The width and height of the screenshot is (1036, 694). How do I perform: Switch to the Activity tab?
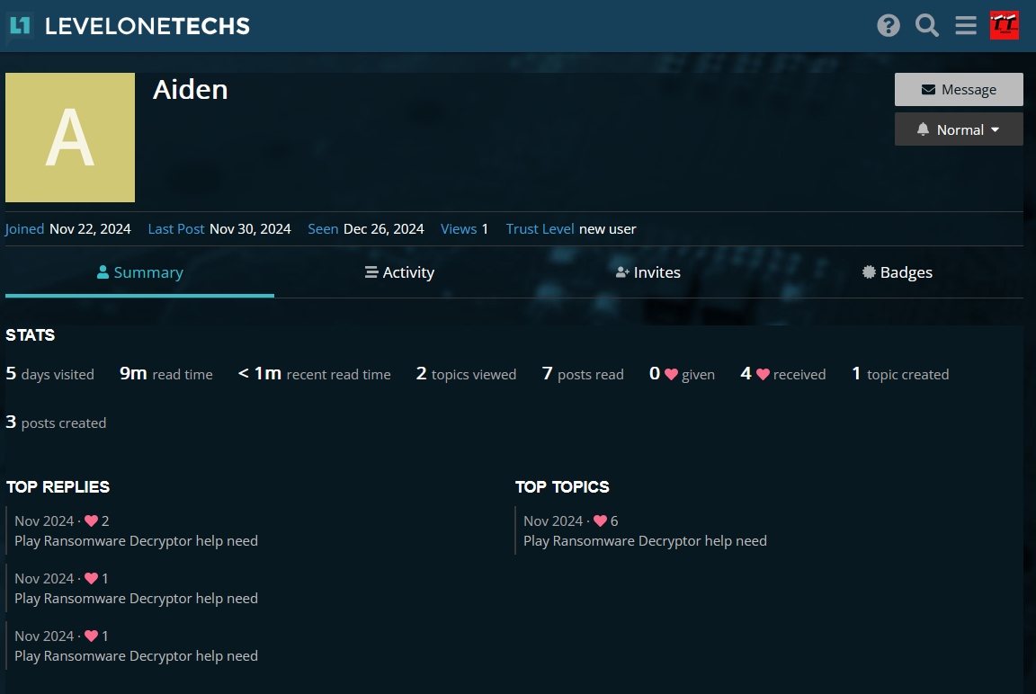tap(399, 271)
